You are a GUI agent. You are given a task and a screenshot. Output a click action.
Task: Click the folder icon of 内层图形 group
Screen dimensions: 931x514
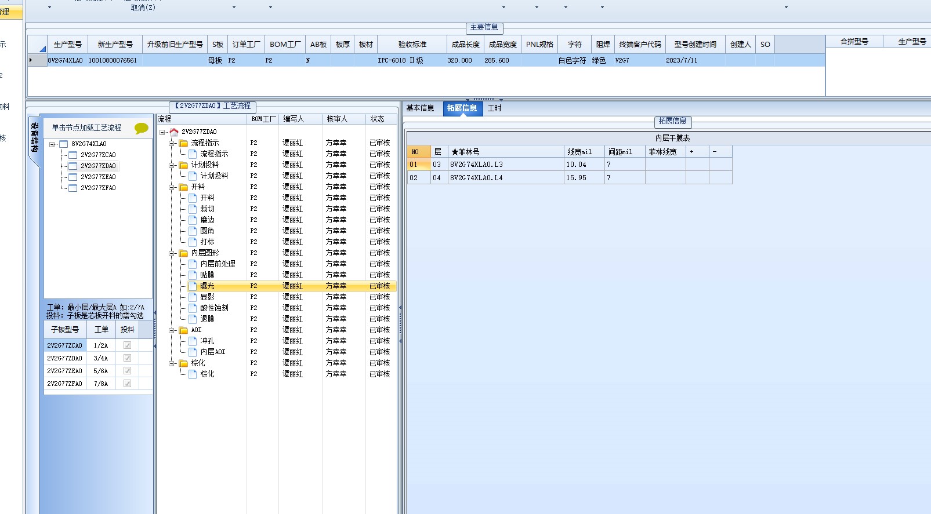click(183, 253)
